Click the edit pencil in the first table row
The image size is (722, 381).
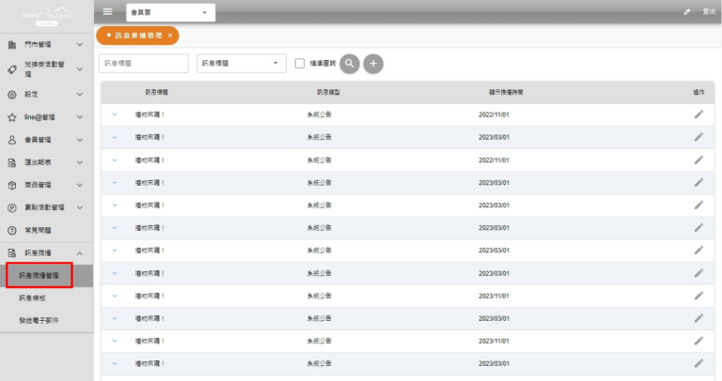[x=698, y=114]
